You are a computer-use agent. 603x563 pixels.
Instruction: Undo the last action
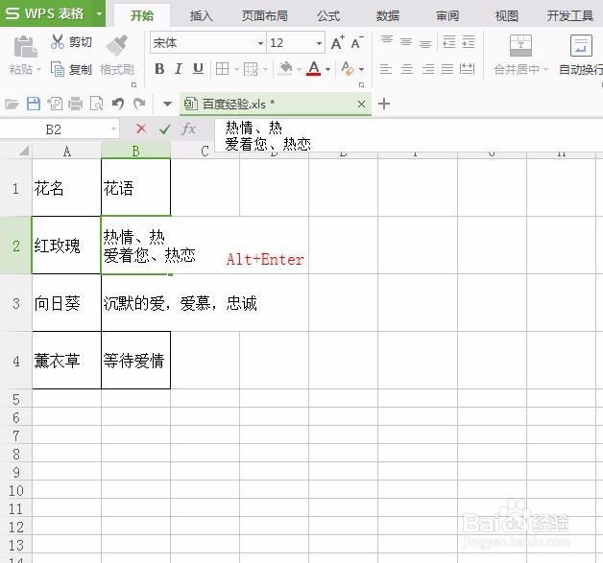click(118, 104)
